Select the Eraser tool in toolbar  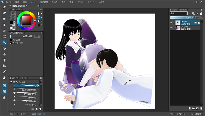[4, 13]
